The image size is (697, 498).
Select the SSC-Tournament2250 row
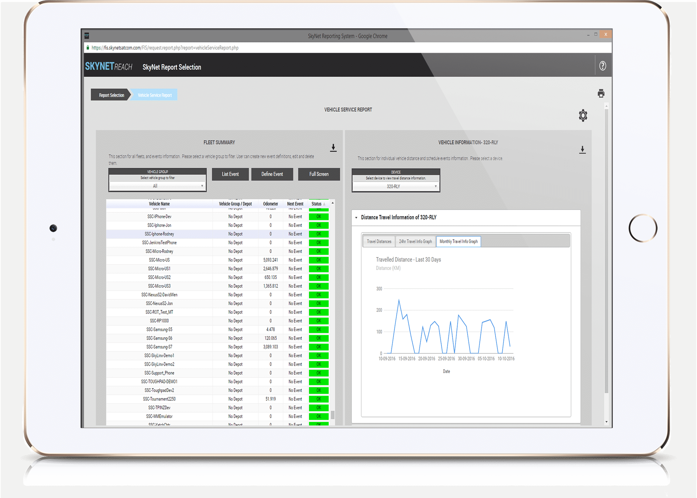pos(218,399)
